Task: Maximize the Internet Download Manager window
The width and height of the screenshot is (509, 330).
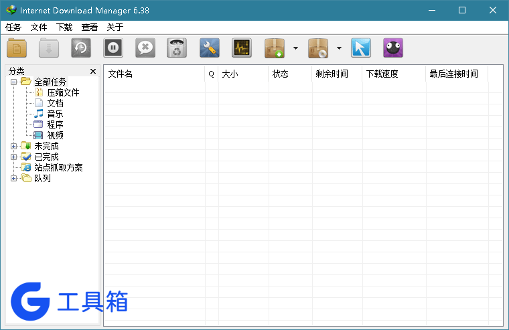Action: pyautogui.click(x=462, y=11)
